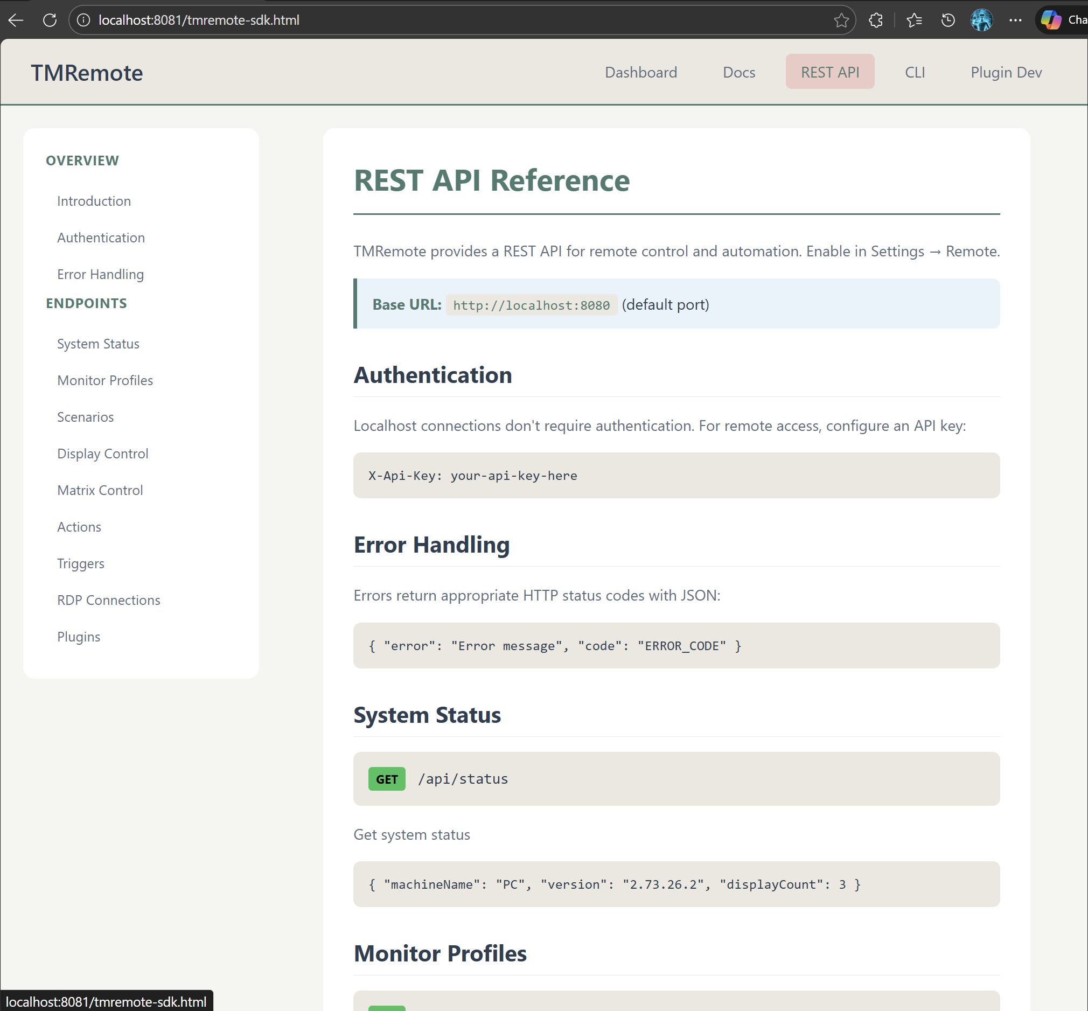
Task: Open site information icon in address bar
Action: 83,20
